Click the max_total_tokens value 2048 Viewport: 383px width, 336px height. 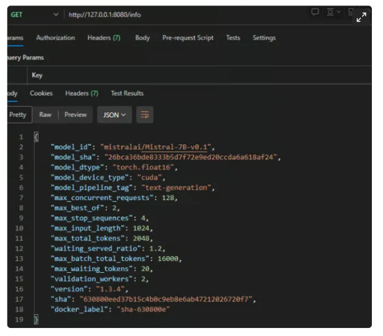click(141, 238)
